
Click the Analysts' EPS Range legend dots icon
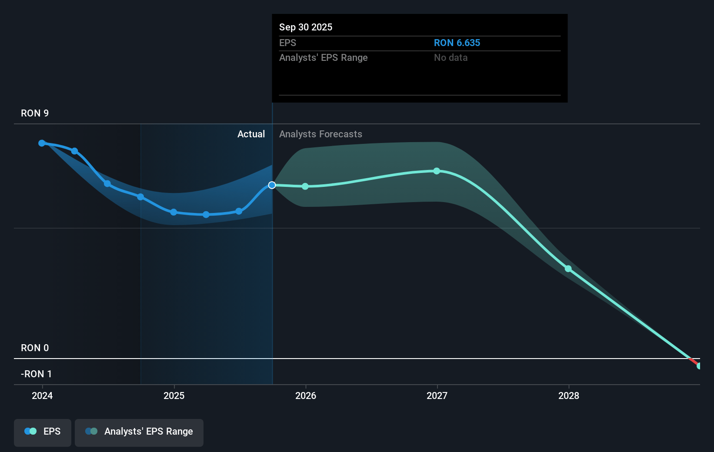coord(91,432)
